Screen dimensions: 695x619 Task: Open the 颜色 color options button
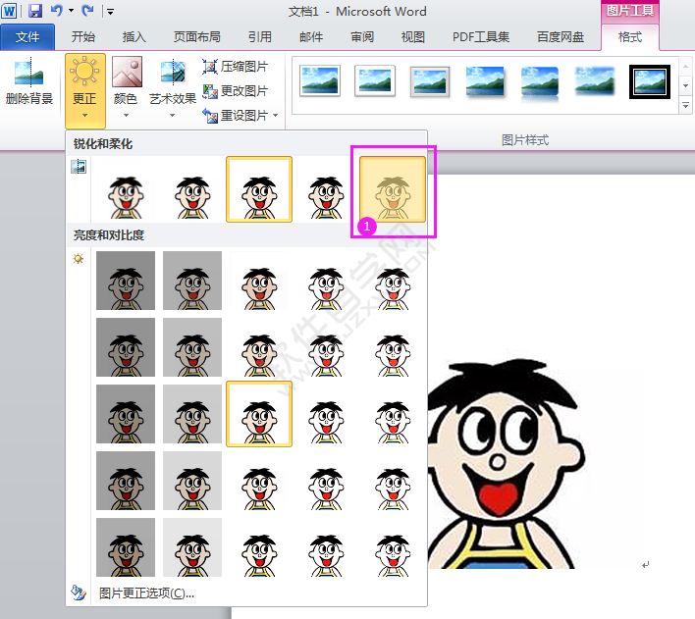tap(126, 83)
